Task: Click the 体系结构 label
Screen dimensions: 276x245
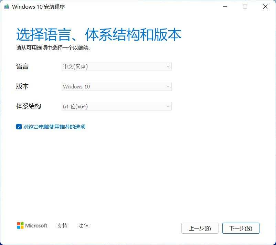Action: point(29,106)
